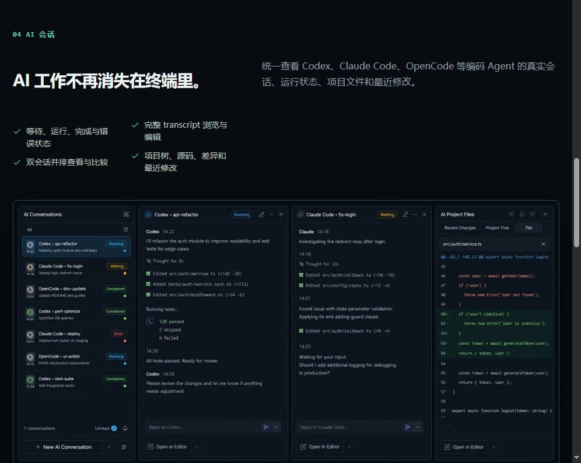Click the pencil edit icon in Claude Code fix-login panel
Screen dimensions: 581x463
point(405,215)
